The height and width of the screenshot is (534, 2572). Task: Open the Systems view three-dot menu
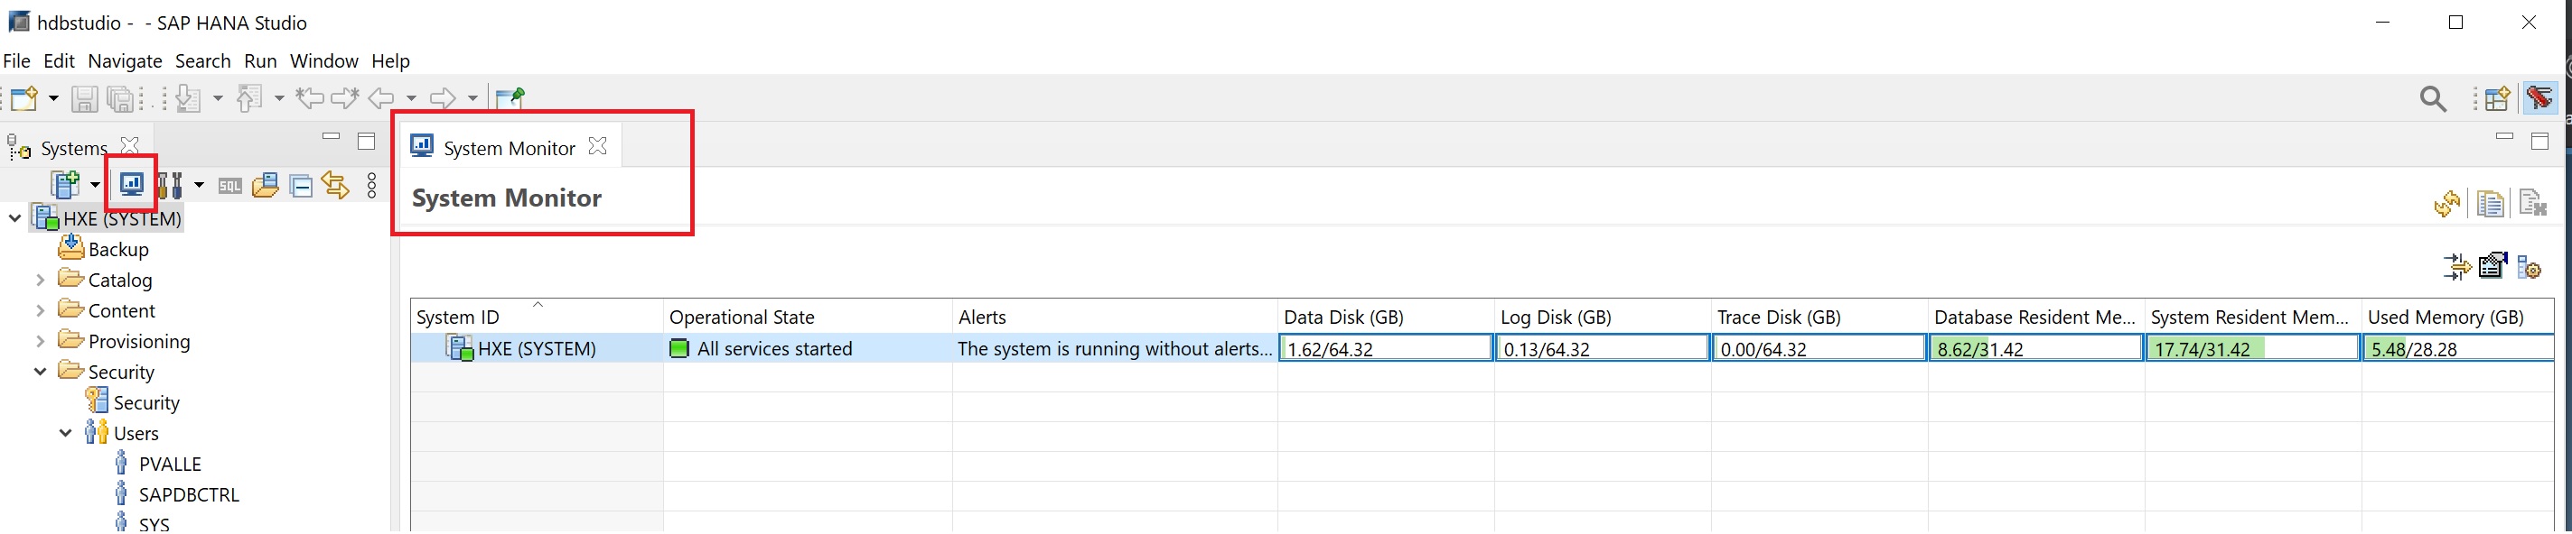pos(371,187)
